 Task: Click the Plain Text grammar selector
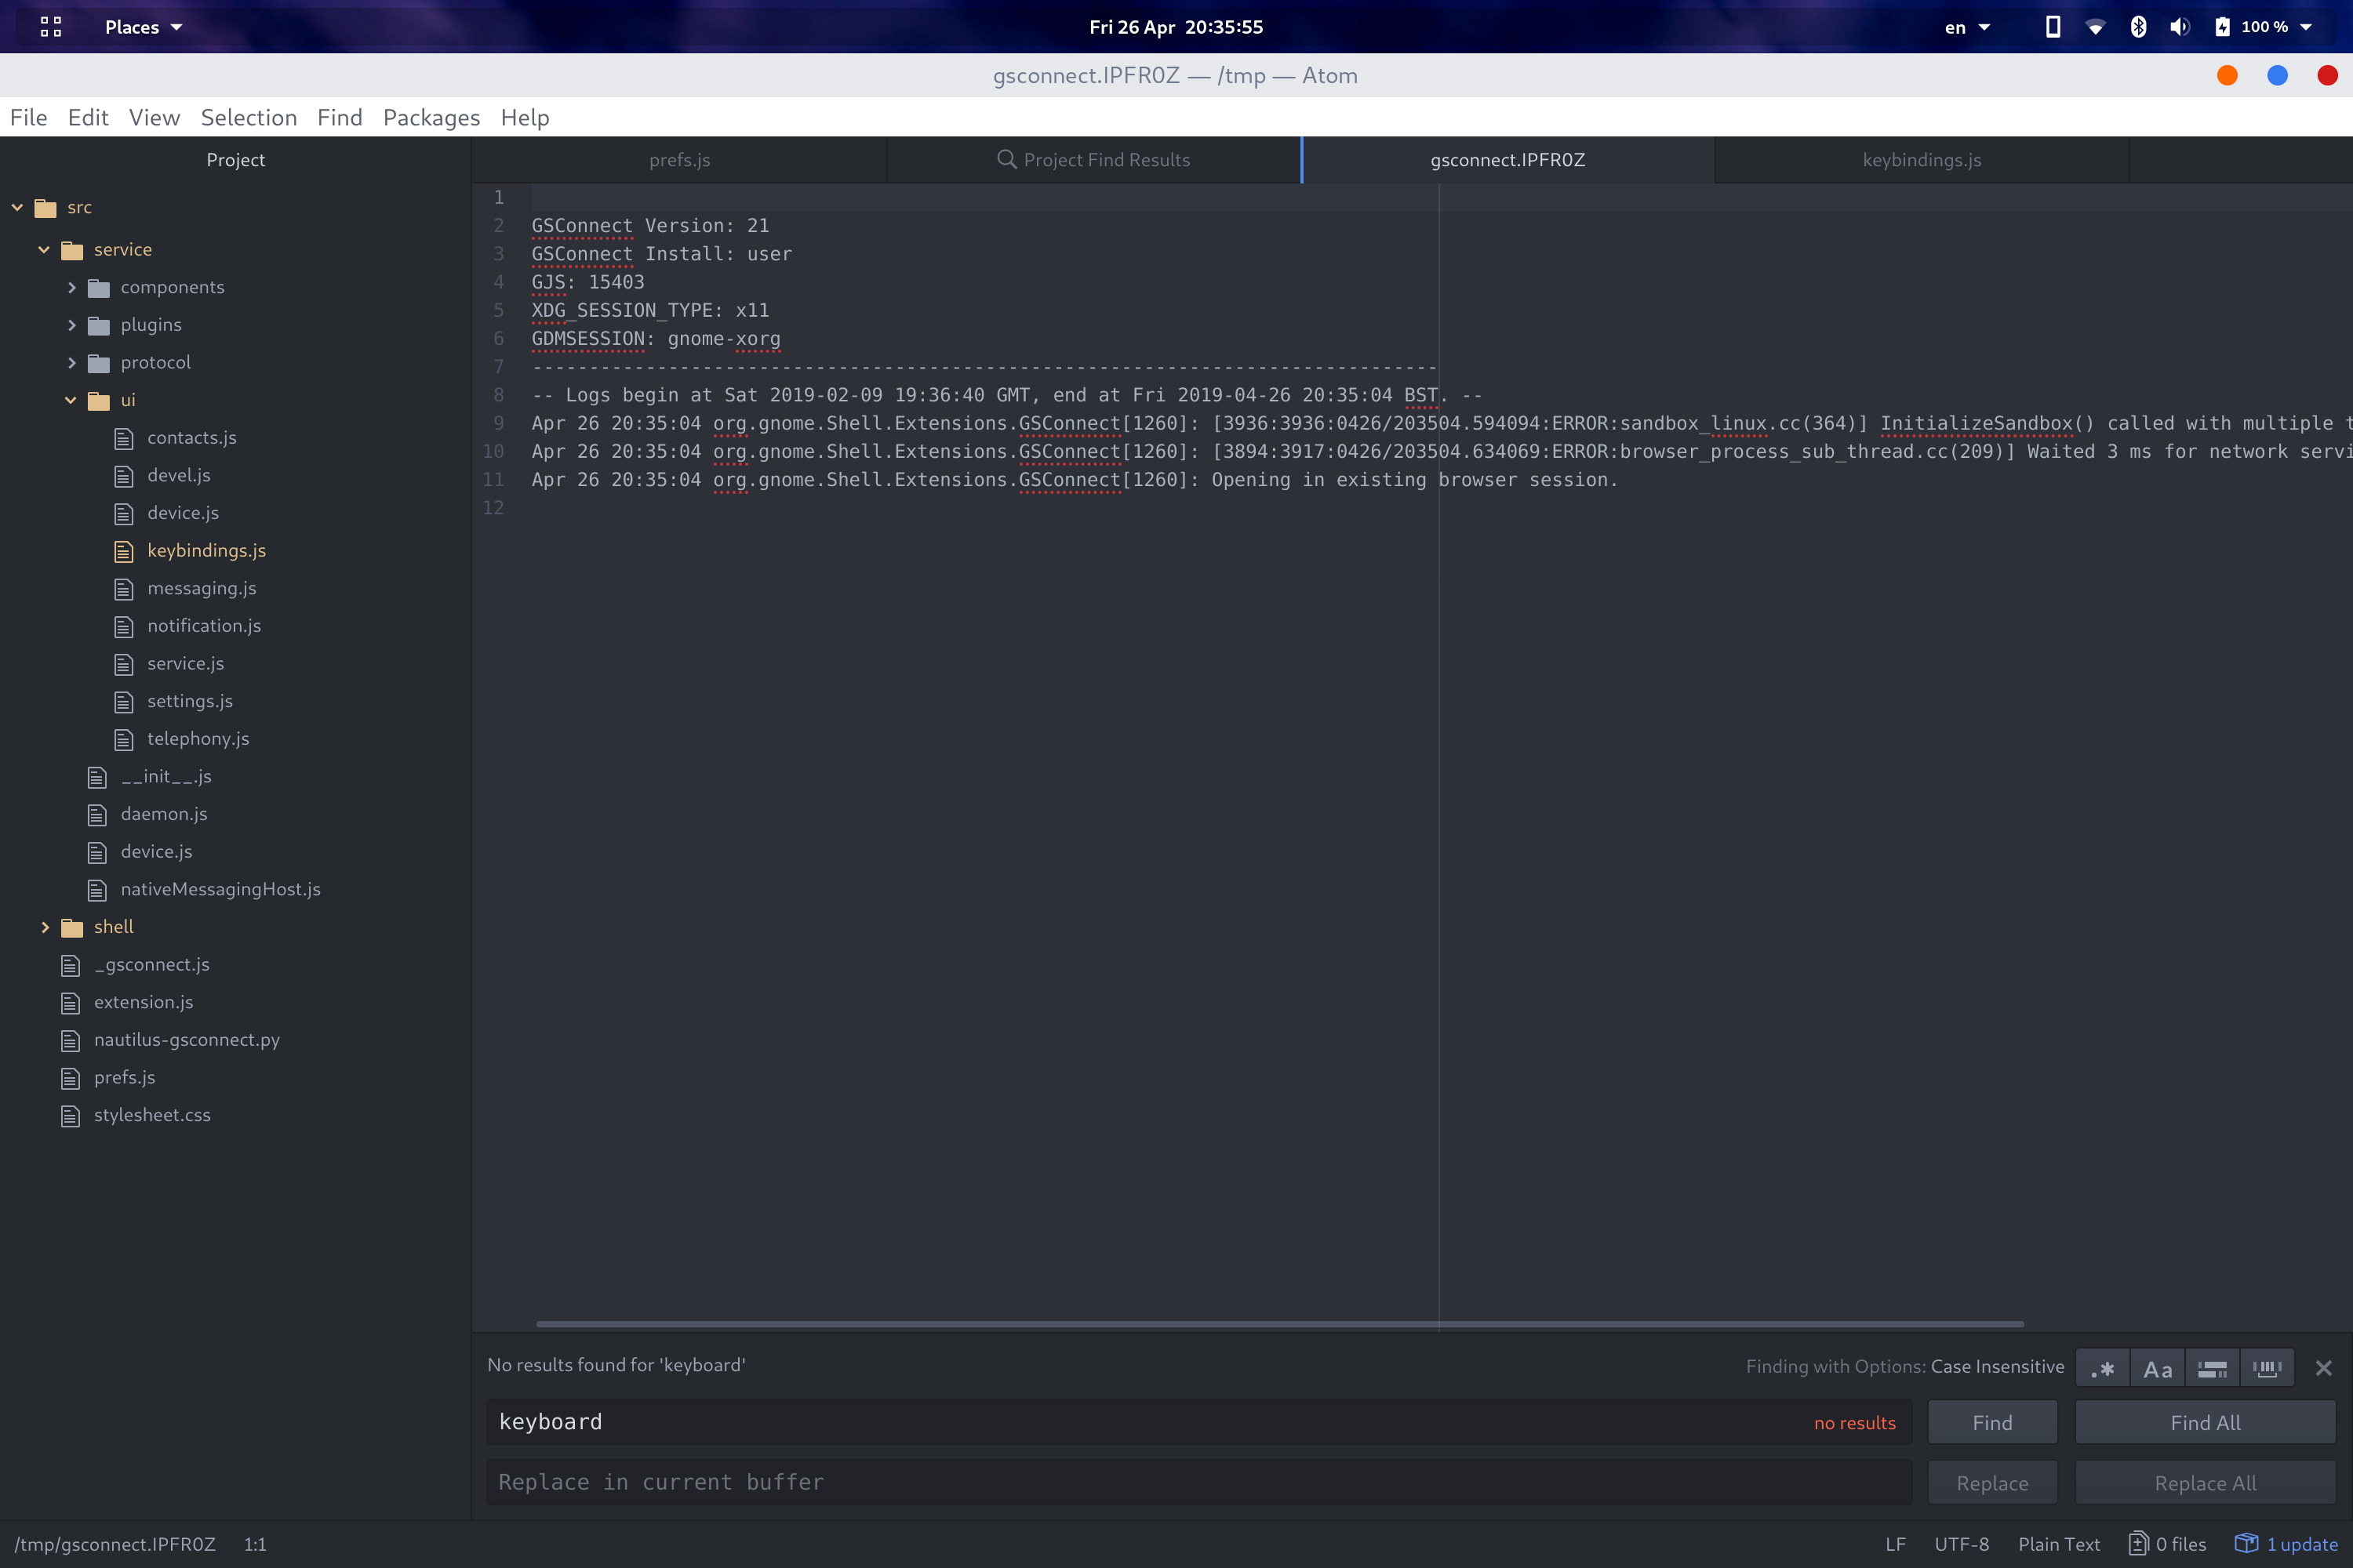(x=2059, y=1544)
